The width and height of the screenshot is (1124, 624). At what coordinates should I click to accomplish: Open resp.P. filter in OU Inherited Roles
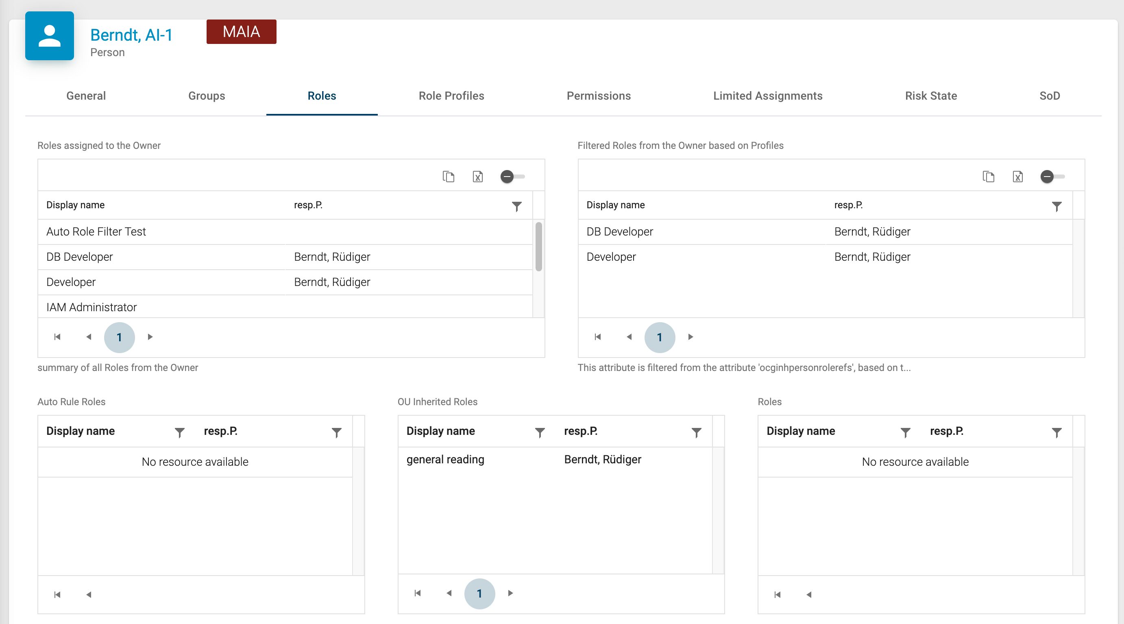(x=696, y=432)
